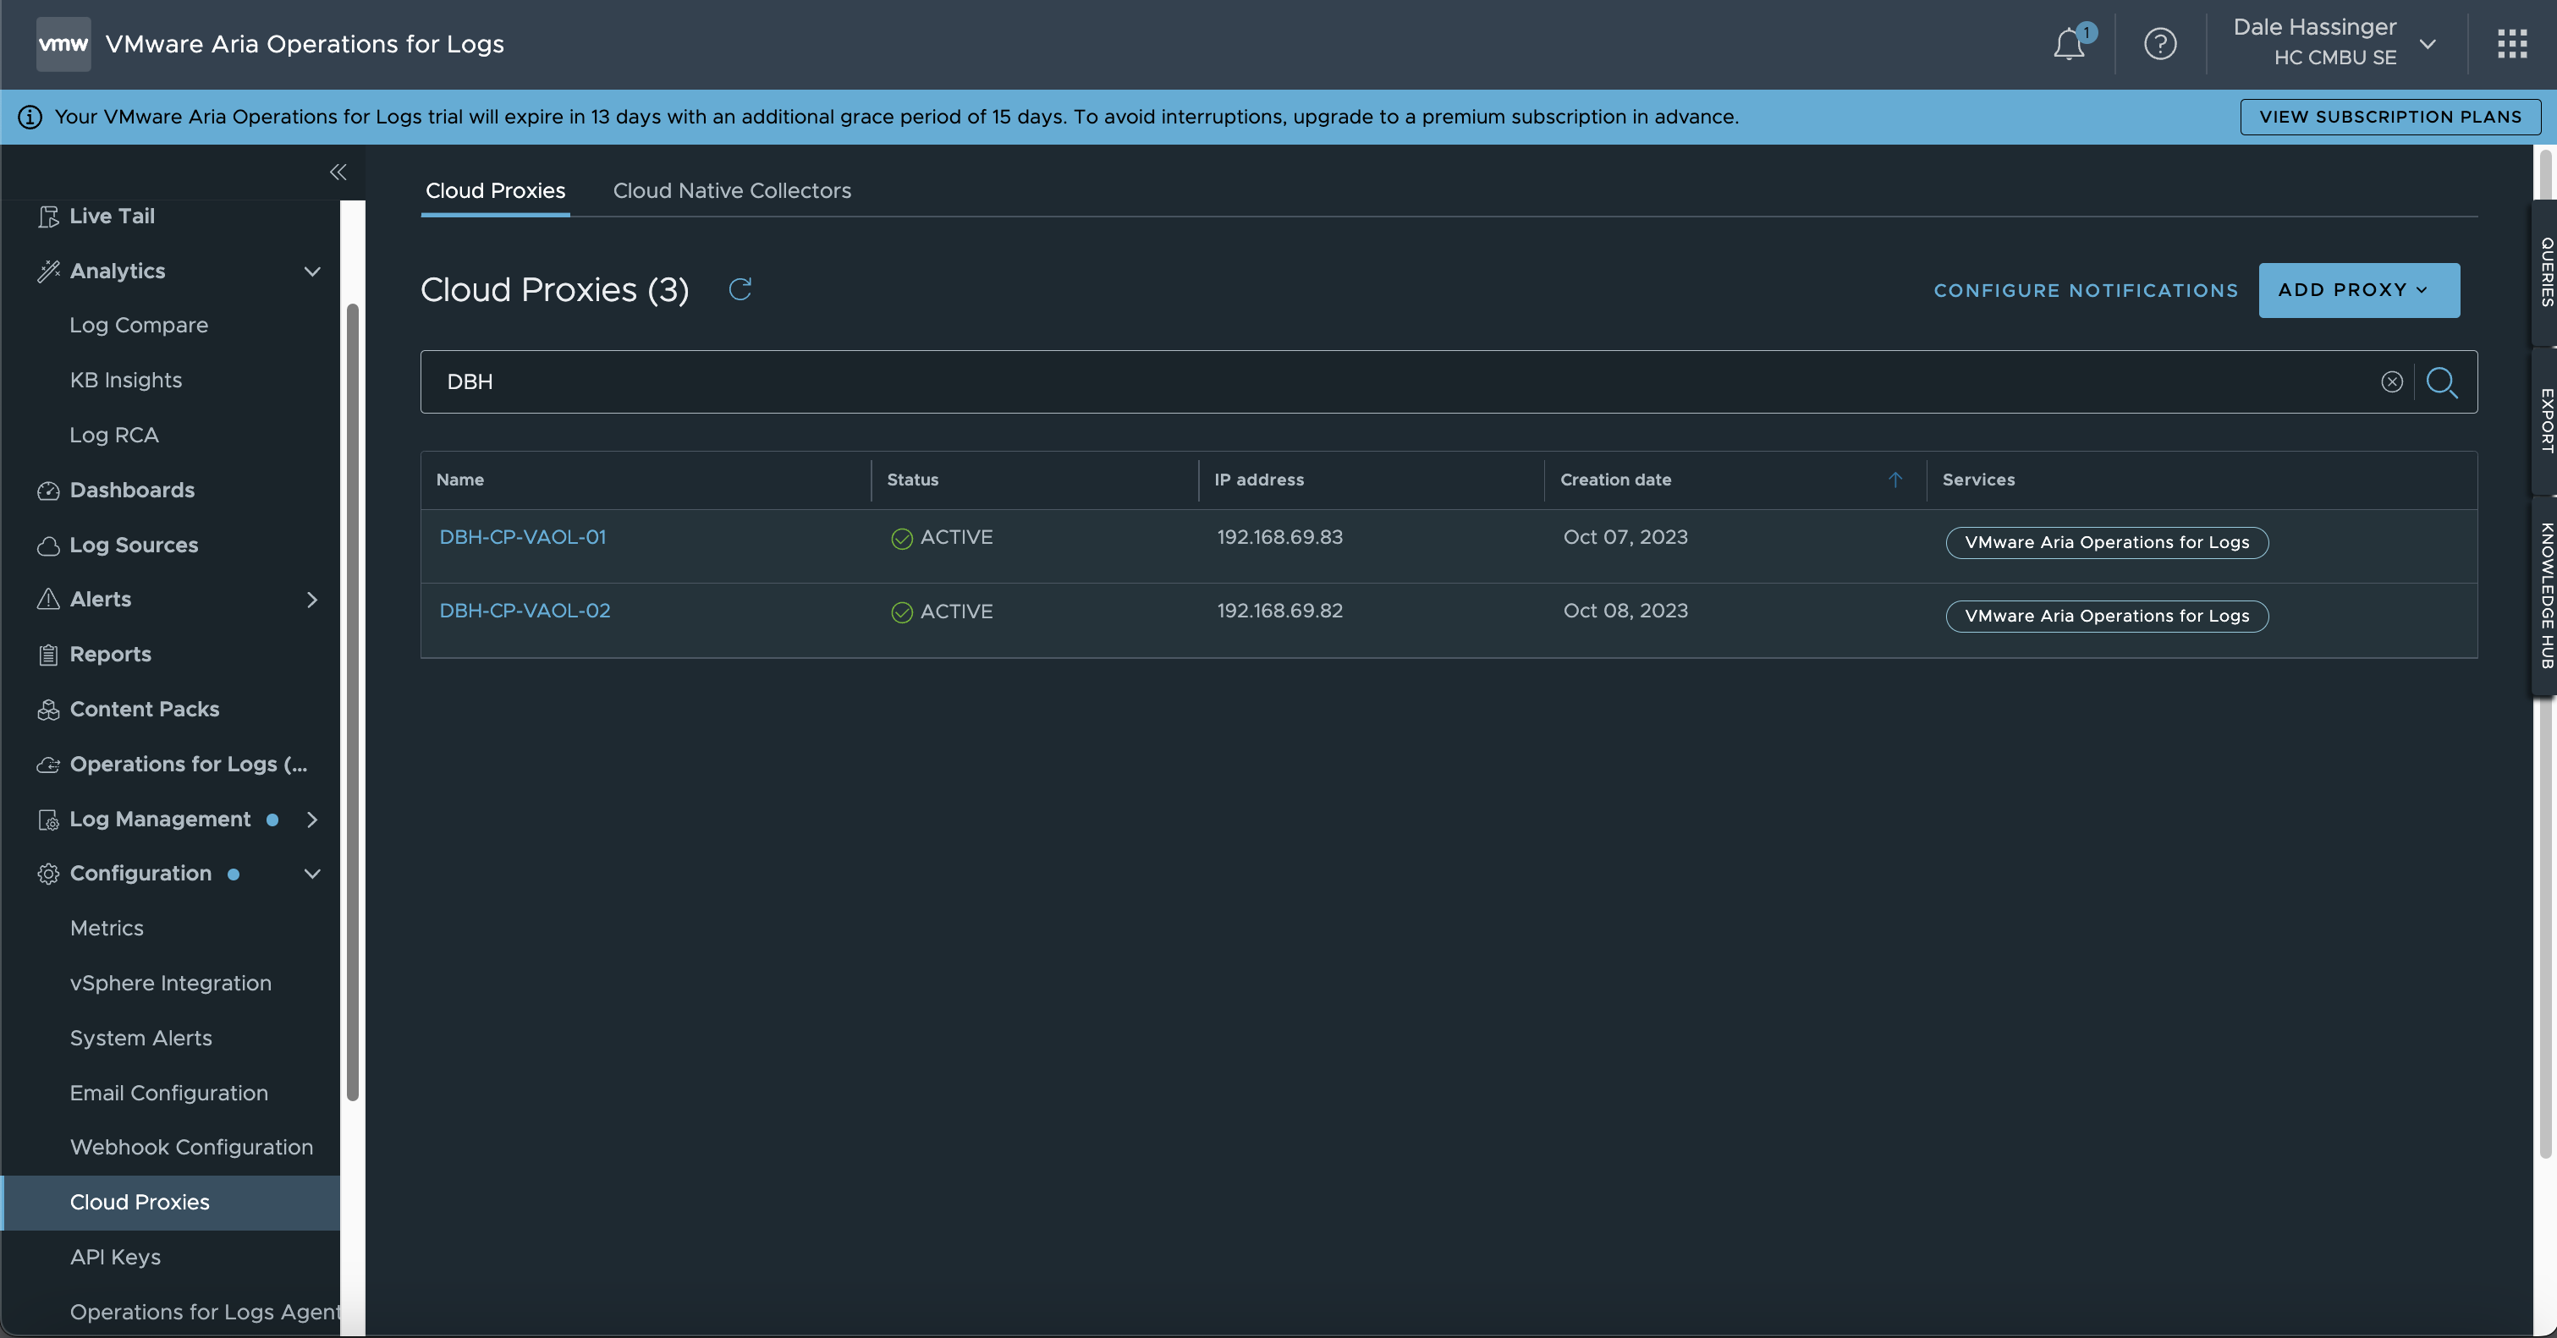The image size is (2557, 1338).
Task: Toggle Creation date sort arrow
Action: click(1895, 480)
